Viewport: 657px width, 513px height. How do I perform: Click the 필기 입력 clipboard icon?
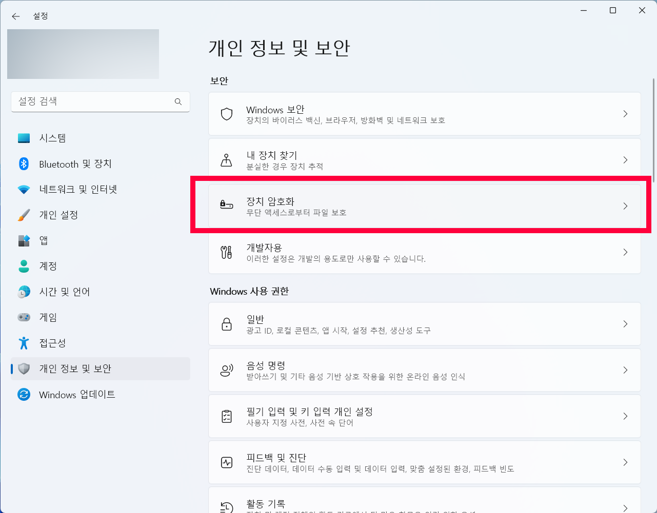pyautogui.click(x=226, y=416)
